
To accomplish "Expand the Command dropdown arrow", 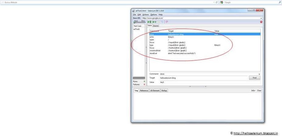I will click(x=259, y=74).
